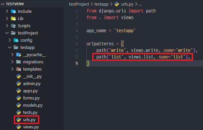Click the testProject open folder icon
This screenshot has width=203, height=130.
[x=13, y=33]
